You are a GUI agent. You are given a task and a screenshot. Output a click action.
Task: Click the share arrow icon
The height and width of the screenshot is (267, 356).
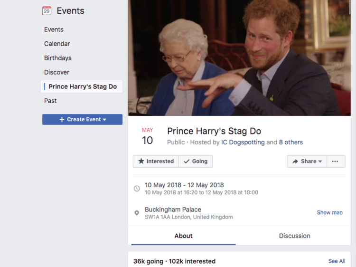295,162
